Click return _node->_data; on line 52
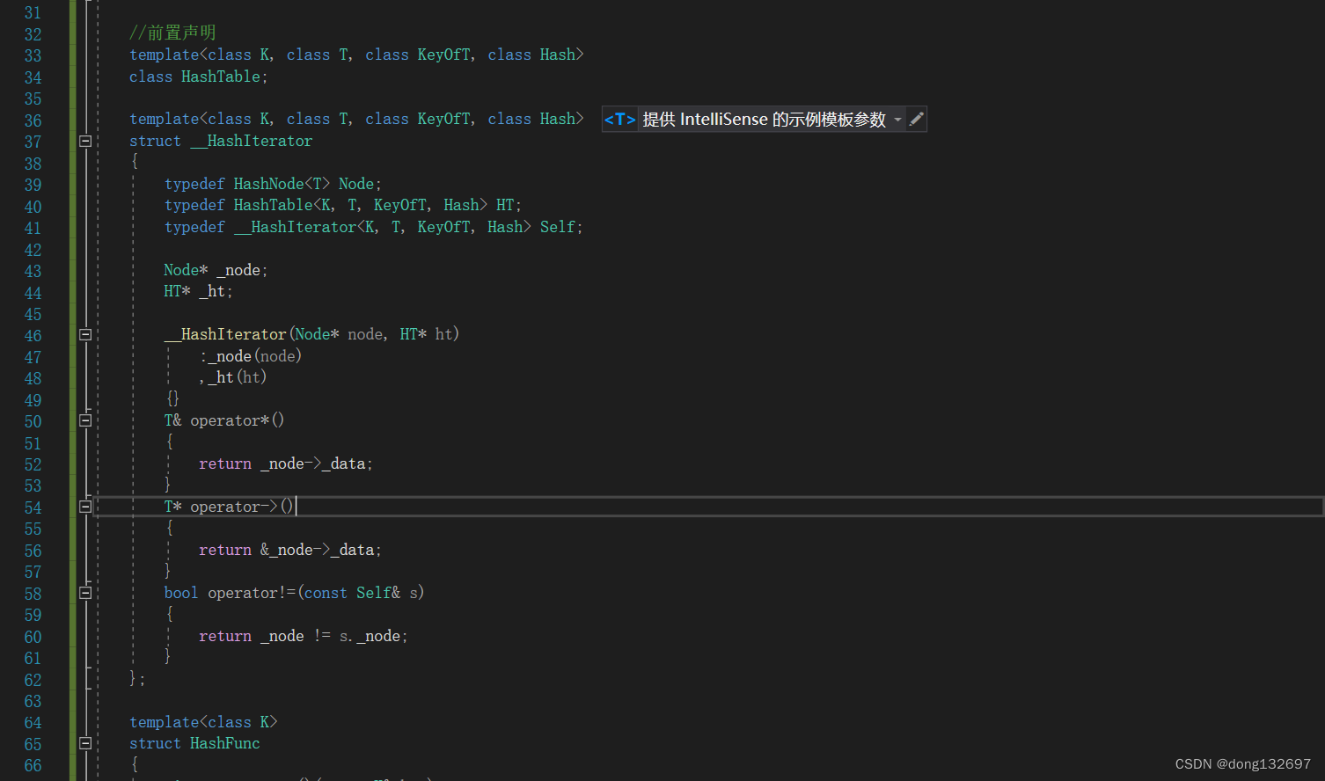 point(286,463)
